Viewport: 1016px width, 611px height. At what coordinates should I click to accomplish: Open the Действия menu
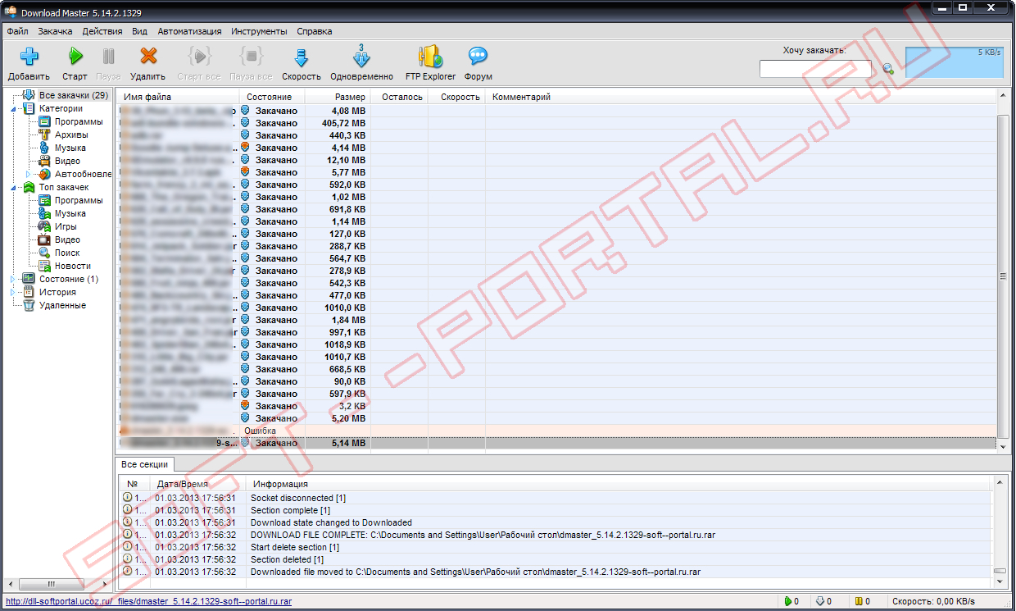[x=102, y=31]
